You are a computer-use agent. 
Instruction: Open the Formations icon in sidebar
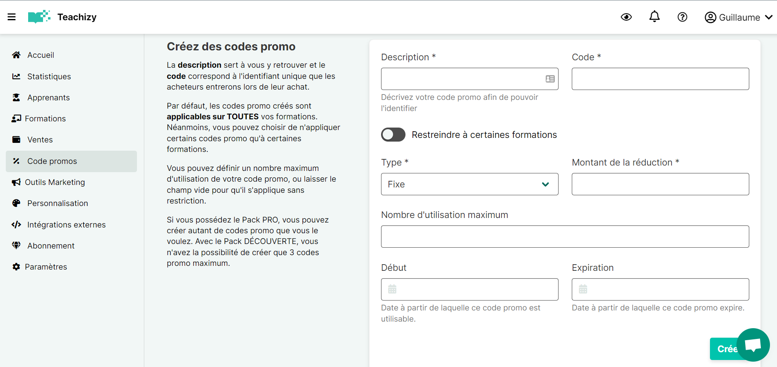coord(16,118)
